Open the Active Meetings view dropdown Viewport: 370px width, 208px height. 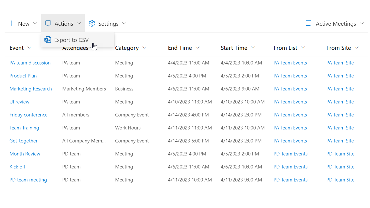pos(362,24)
